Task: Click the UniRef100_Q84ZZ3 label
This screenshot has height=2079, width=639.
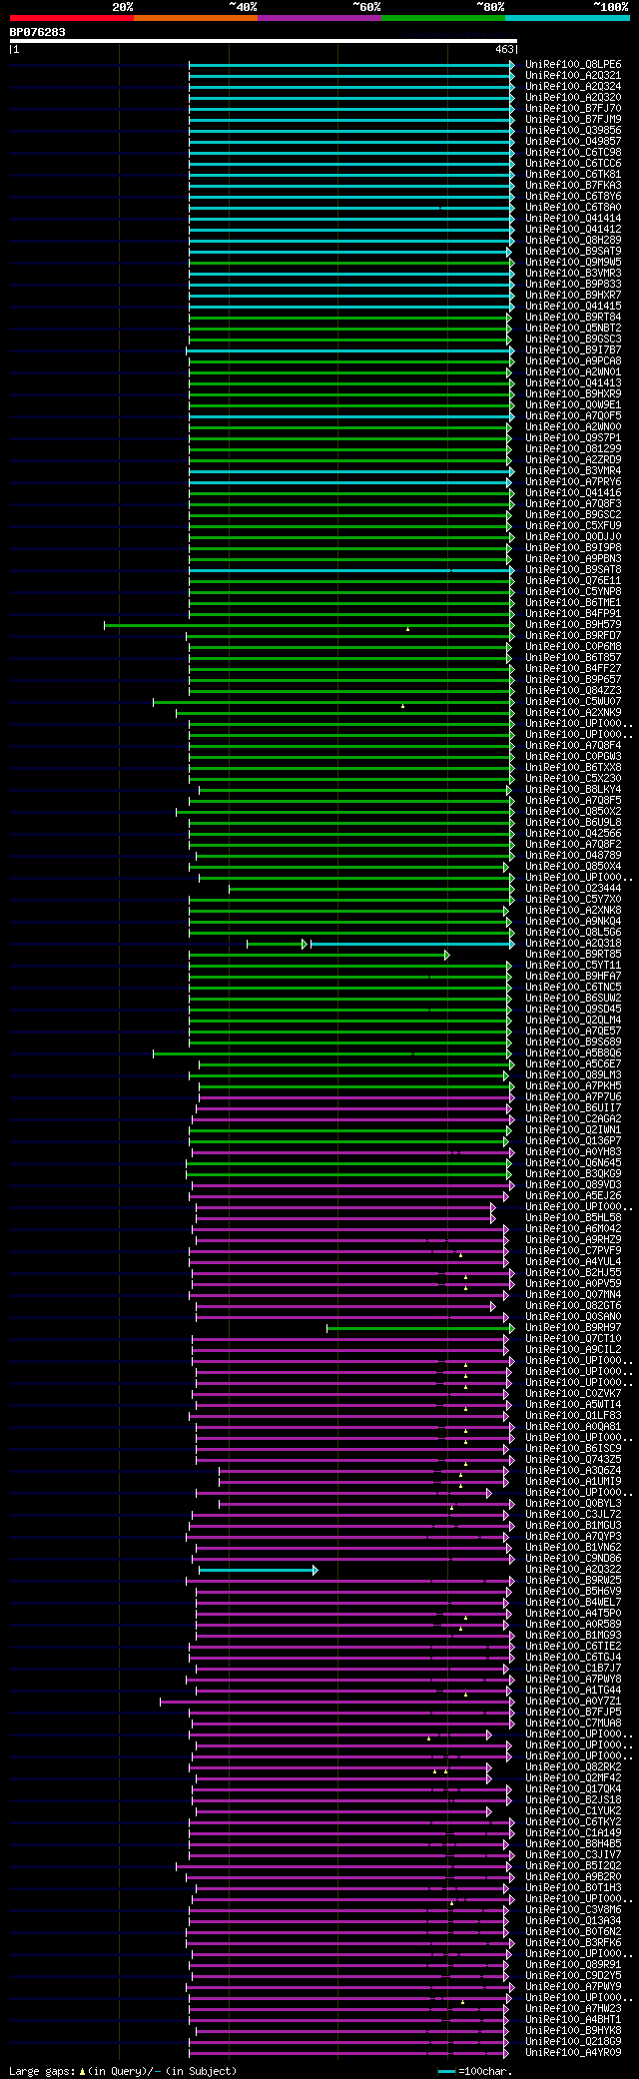Action: coord(573,691)
